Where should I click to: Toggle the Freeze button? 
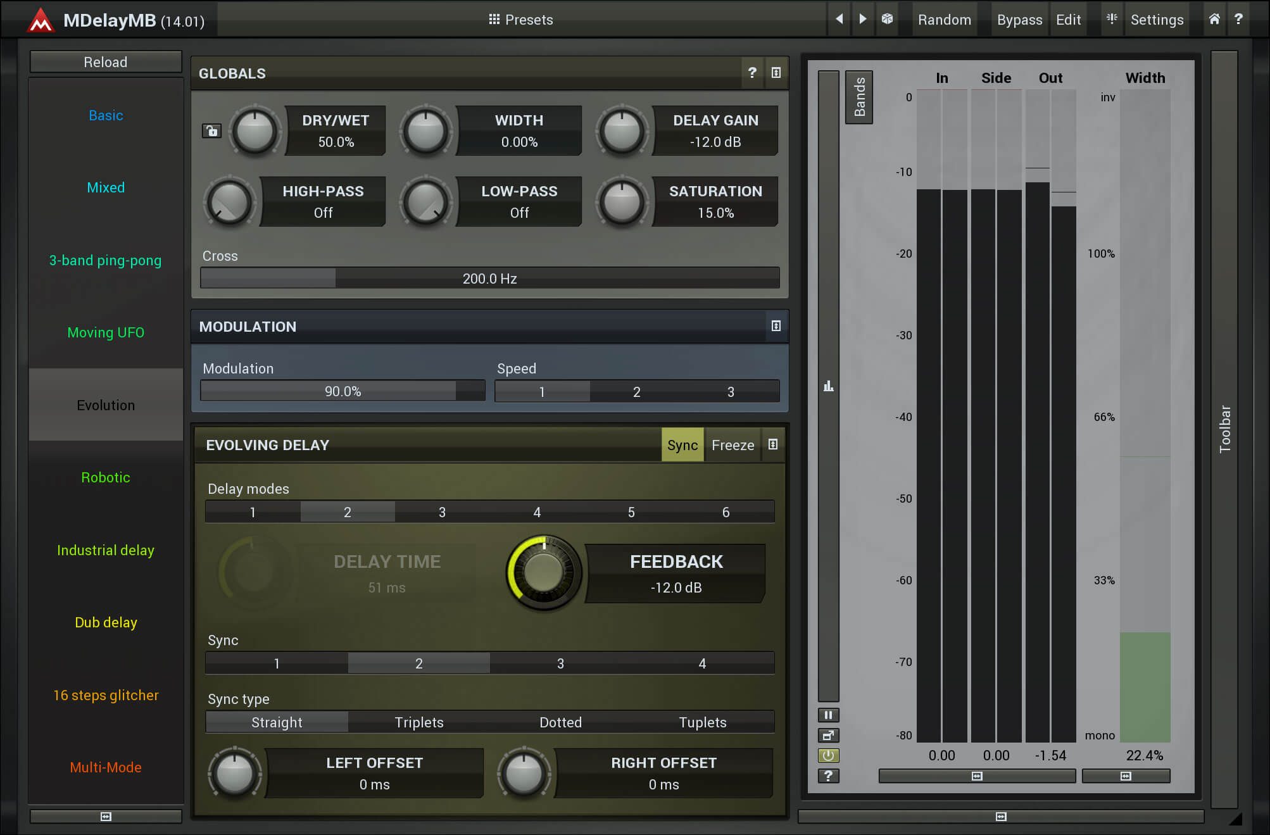tap(732, 445)
